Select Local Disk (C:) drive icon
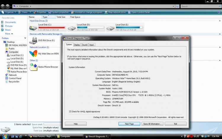The height and width of the screenshot is (139, 222). click(x=33, y=28)
